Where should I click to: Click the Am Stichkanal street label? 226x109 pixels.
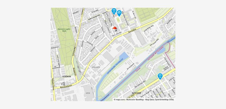[130, 66]
